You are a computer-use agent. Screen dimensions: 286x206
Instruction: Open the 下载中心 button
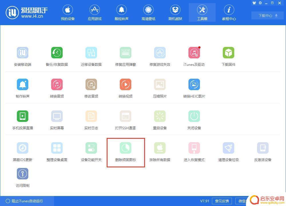pyautogui.click(x=268, y=15)
